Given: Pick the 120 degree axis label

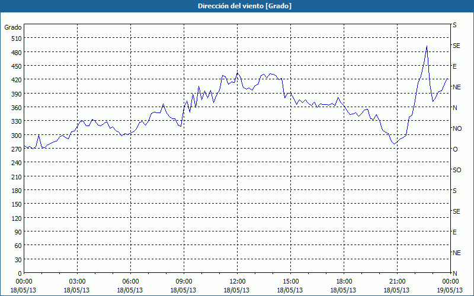Looking at the screenshot, I should 17,218.
